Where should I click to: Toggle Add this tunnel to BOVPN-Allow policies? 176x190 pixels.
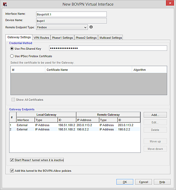(x=12, y=170)
